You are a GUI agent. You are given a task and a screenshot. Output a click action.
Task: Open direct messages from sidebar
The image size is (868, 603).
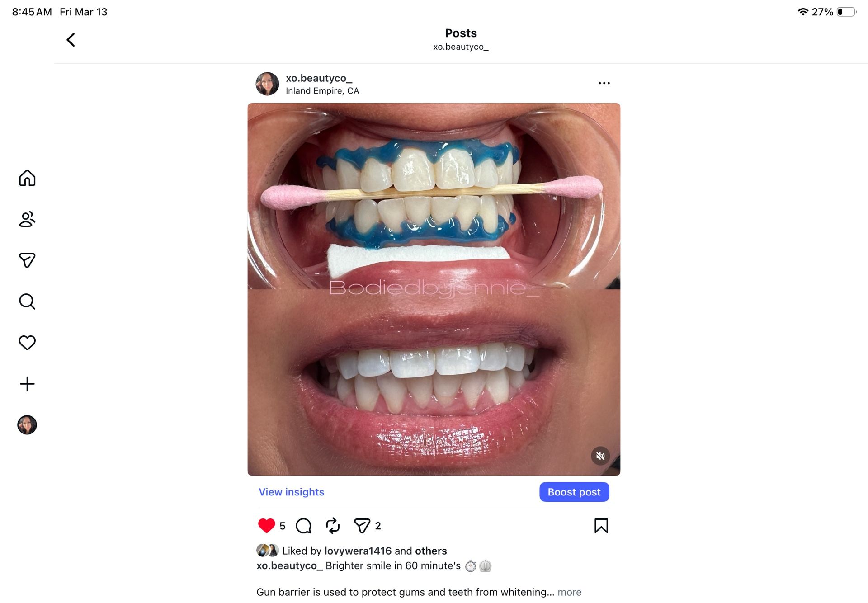[x=27, y=260]
